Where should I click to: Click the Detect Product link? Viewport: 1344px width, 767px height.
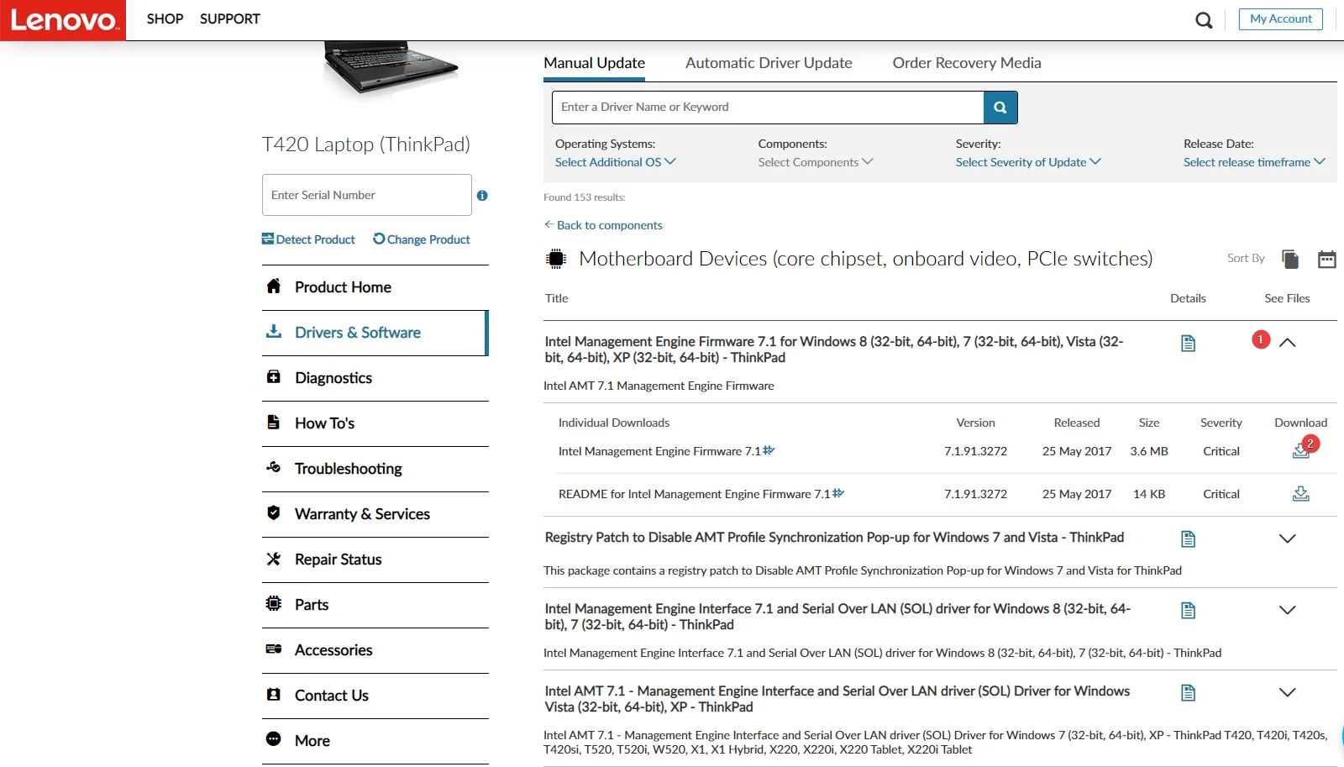[308, 239]
